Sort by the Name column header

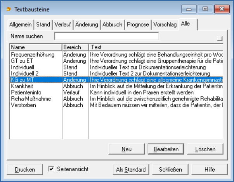tap(36, 47)
